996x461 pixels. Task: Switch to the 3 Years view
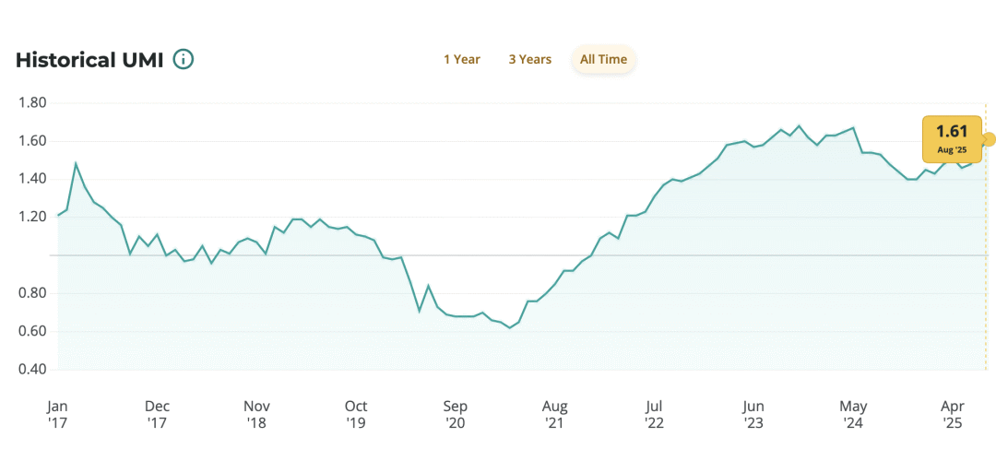529,60
